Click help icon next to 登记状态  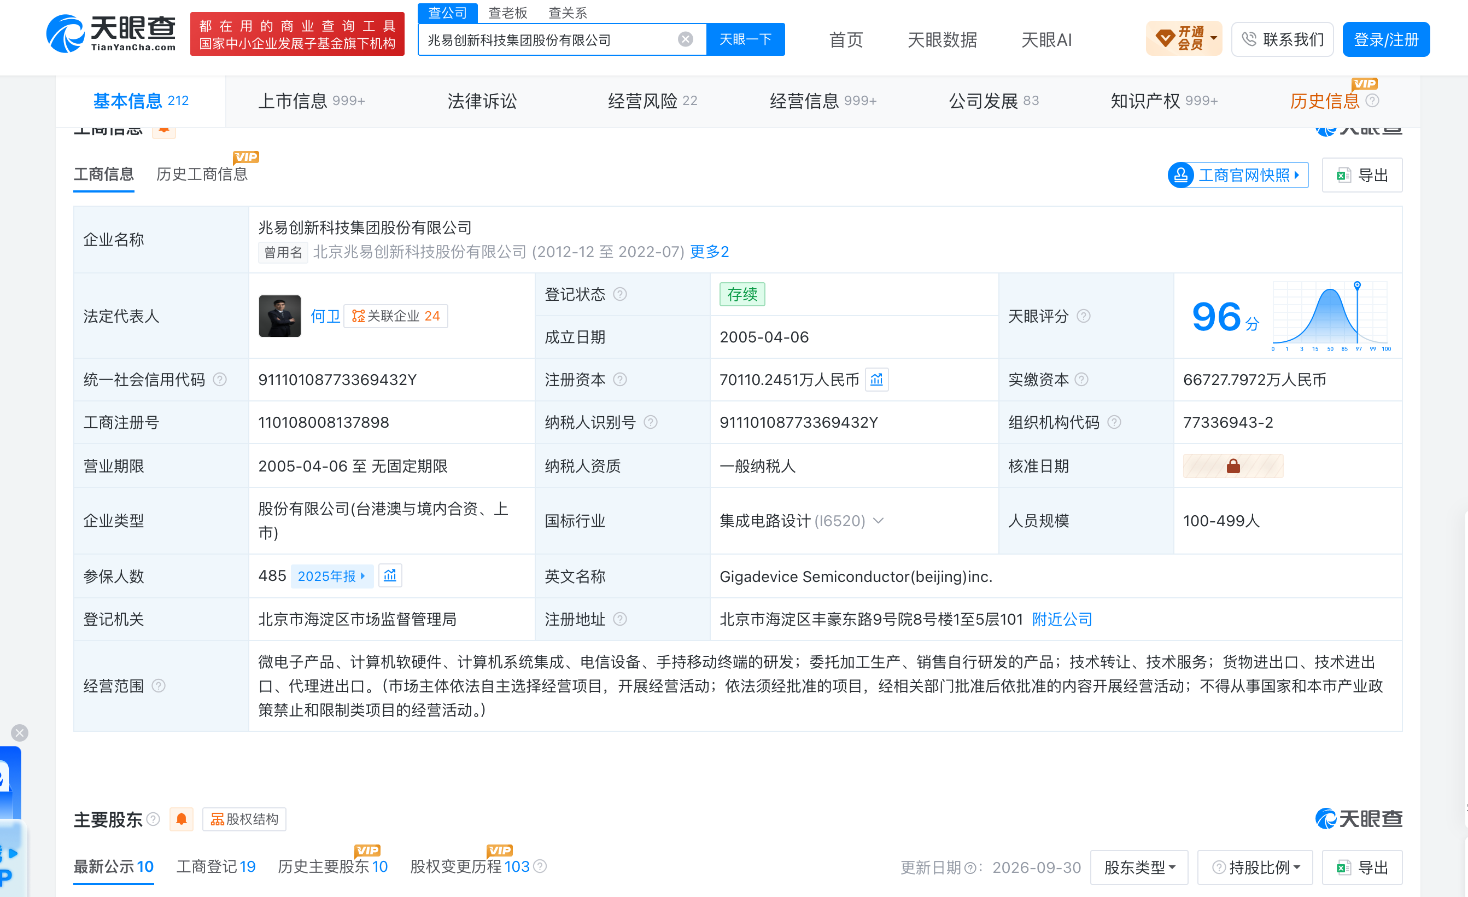pos(619,294)
